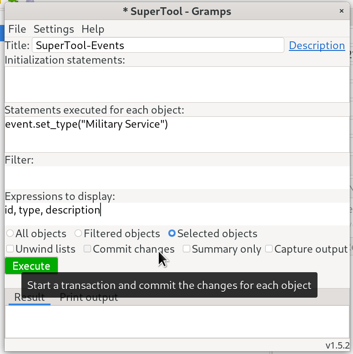The image size is (353, 354).
Task: Focus the Initialization statements text area
Action: (176, 84)
